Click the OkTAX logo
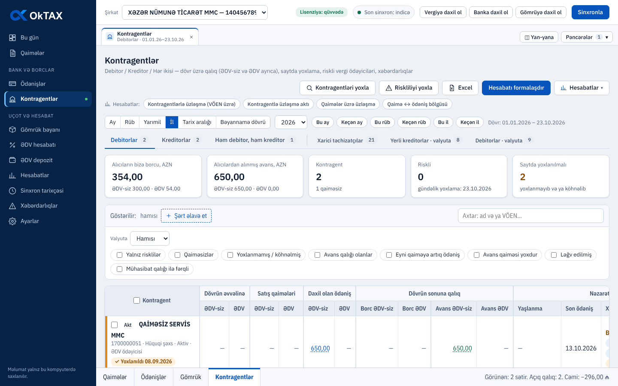618x386 pixels. coord(36,15)
